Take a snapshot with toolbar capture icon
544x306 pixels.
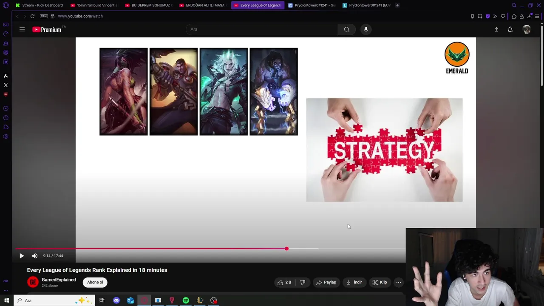coord(480,16)
